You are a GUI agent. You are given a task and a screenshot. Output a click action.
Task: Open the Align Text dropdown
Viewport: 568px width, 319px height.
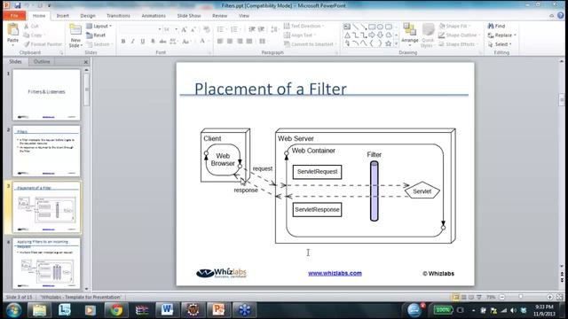300,35
